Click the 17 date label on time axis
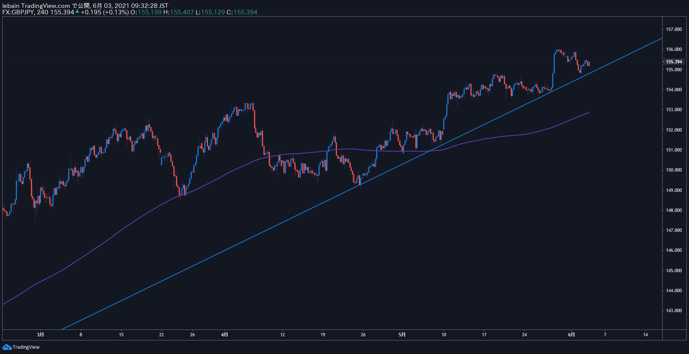Image resolution: width=689 pixels, height=354 pixels. [x=484, y=334]
